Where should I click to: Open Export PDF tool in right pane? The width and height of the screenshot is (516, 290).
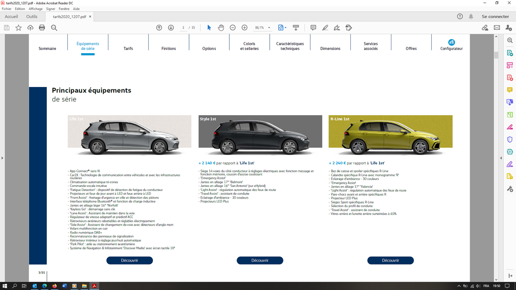click(x=510, y=53)
